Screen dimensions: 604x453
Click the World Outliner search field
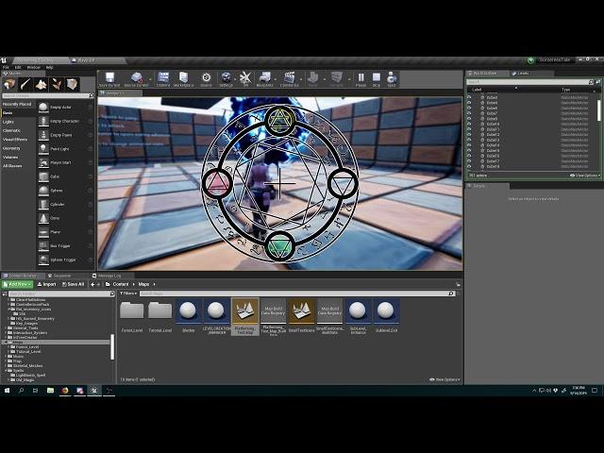pyautogui.click(x=529, y=82)
